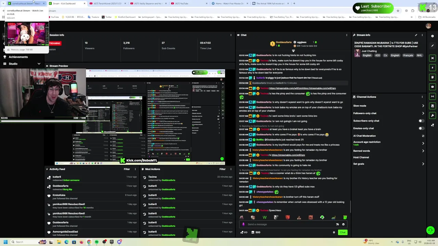Open Google Chrome from Windows taskbar

[x=89, y=242]
